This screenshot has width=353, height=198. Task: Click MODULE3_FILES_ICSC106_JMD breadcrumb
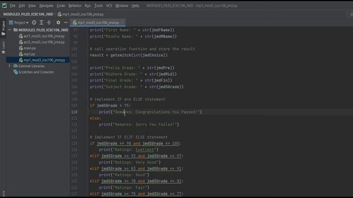28,14
